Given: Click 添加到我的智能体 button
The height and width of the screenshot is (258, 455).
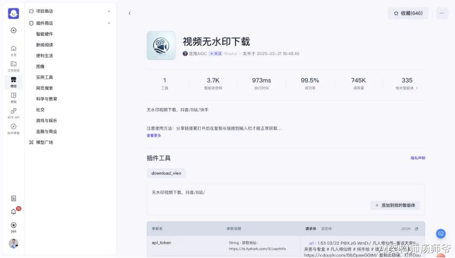Looking at the screenshot, I should click(x=395, y=205).
